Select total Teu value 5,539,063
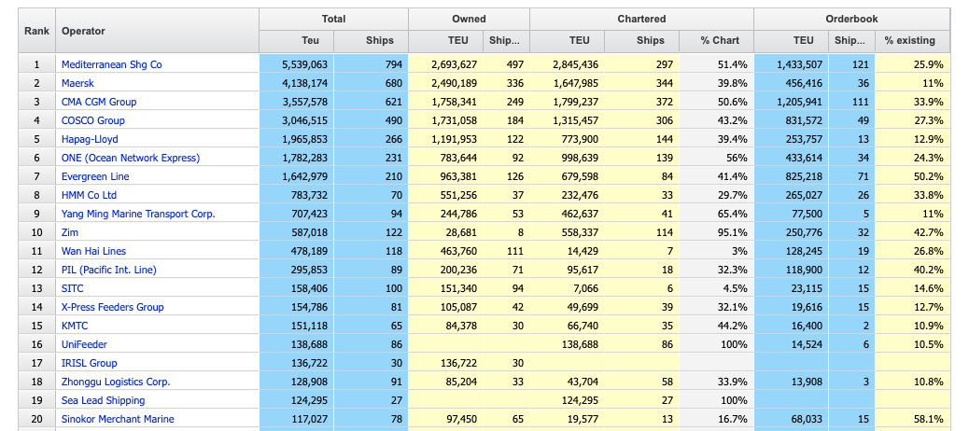Viewport: 969px width, 431px height. 297,64
